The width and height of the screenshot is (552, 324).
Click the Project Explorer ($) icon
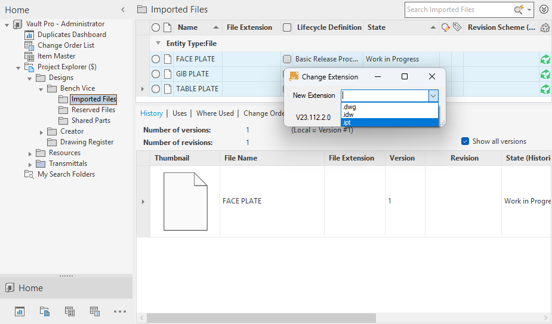pos(29,67)
